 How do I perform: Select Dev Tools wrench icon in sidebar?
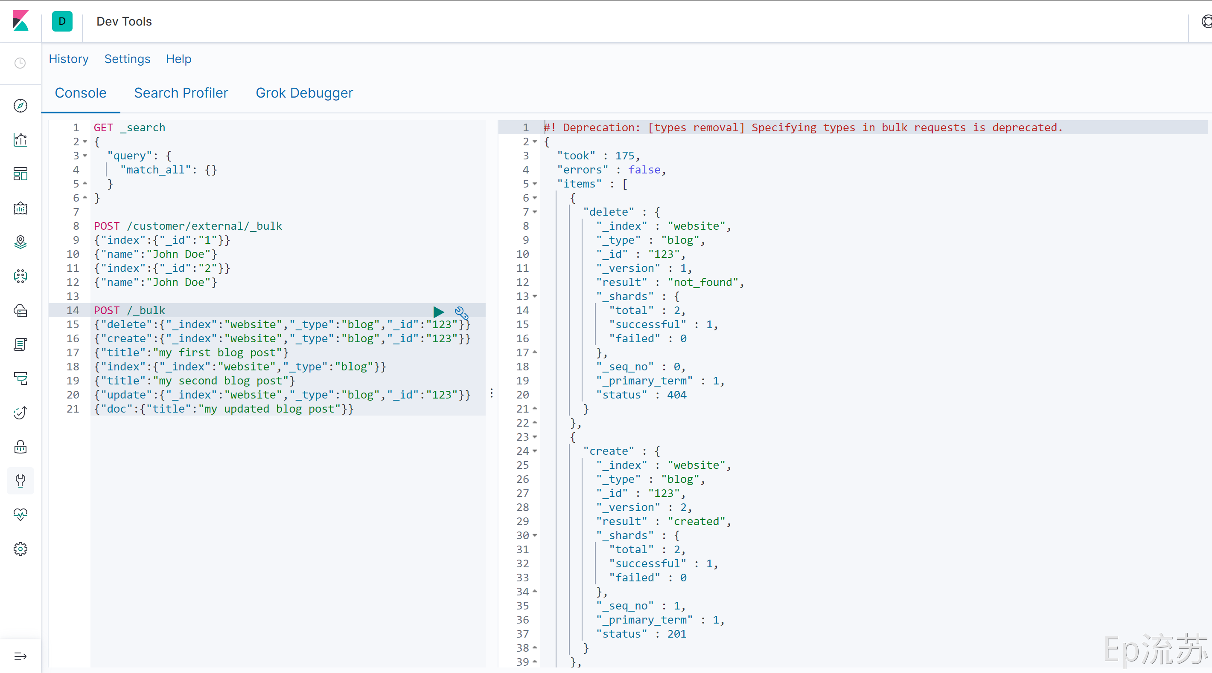(20, 481)
